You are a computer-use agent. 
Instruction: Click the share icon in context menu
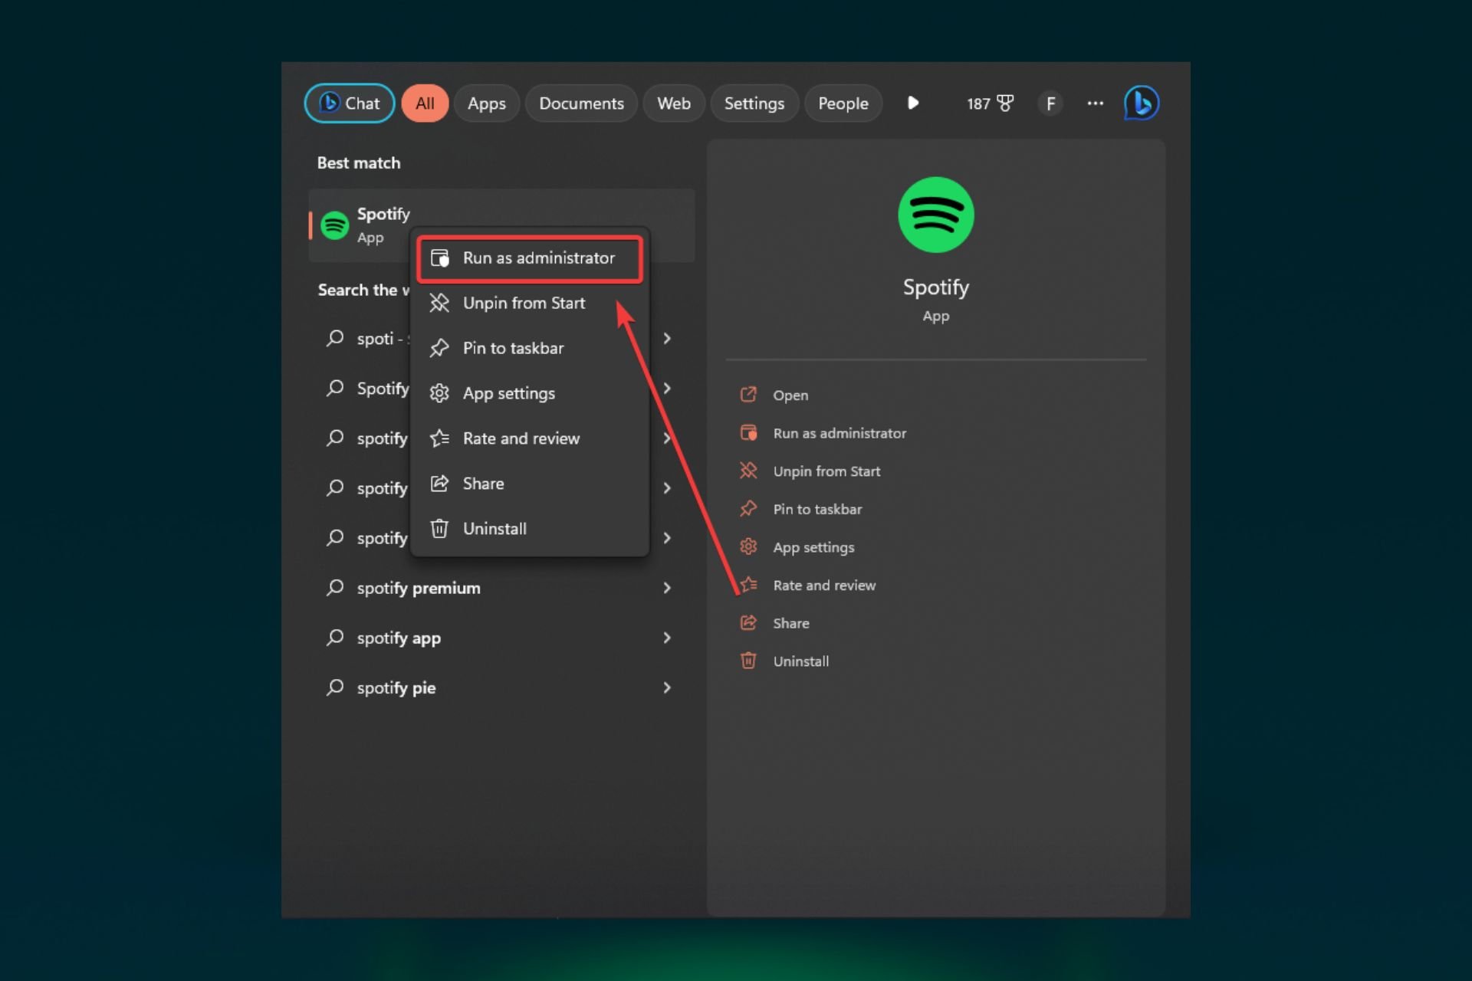tap(439, 484)
